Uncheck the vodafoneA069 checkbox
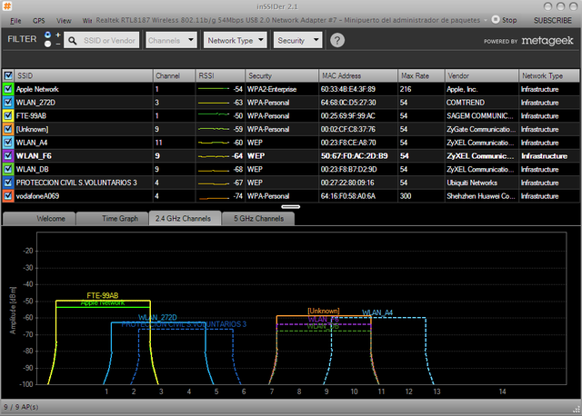The height and width of the screenshot is (416, 582). tap(8, 196)
